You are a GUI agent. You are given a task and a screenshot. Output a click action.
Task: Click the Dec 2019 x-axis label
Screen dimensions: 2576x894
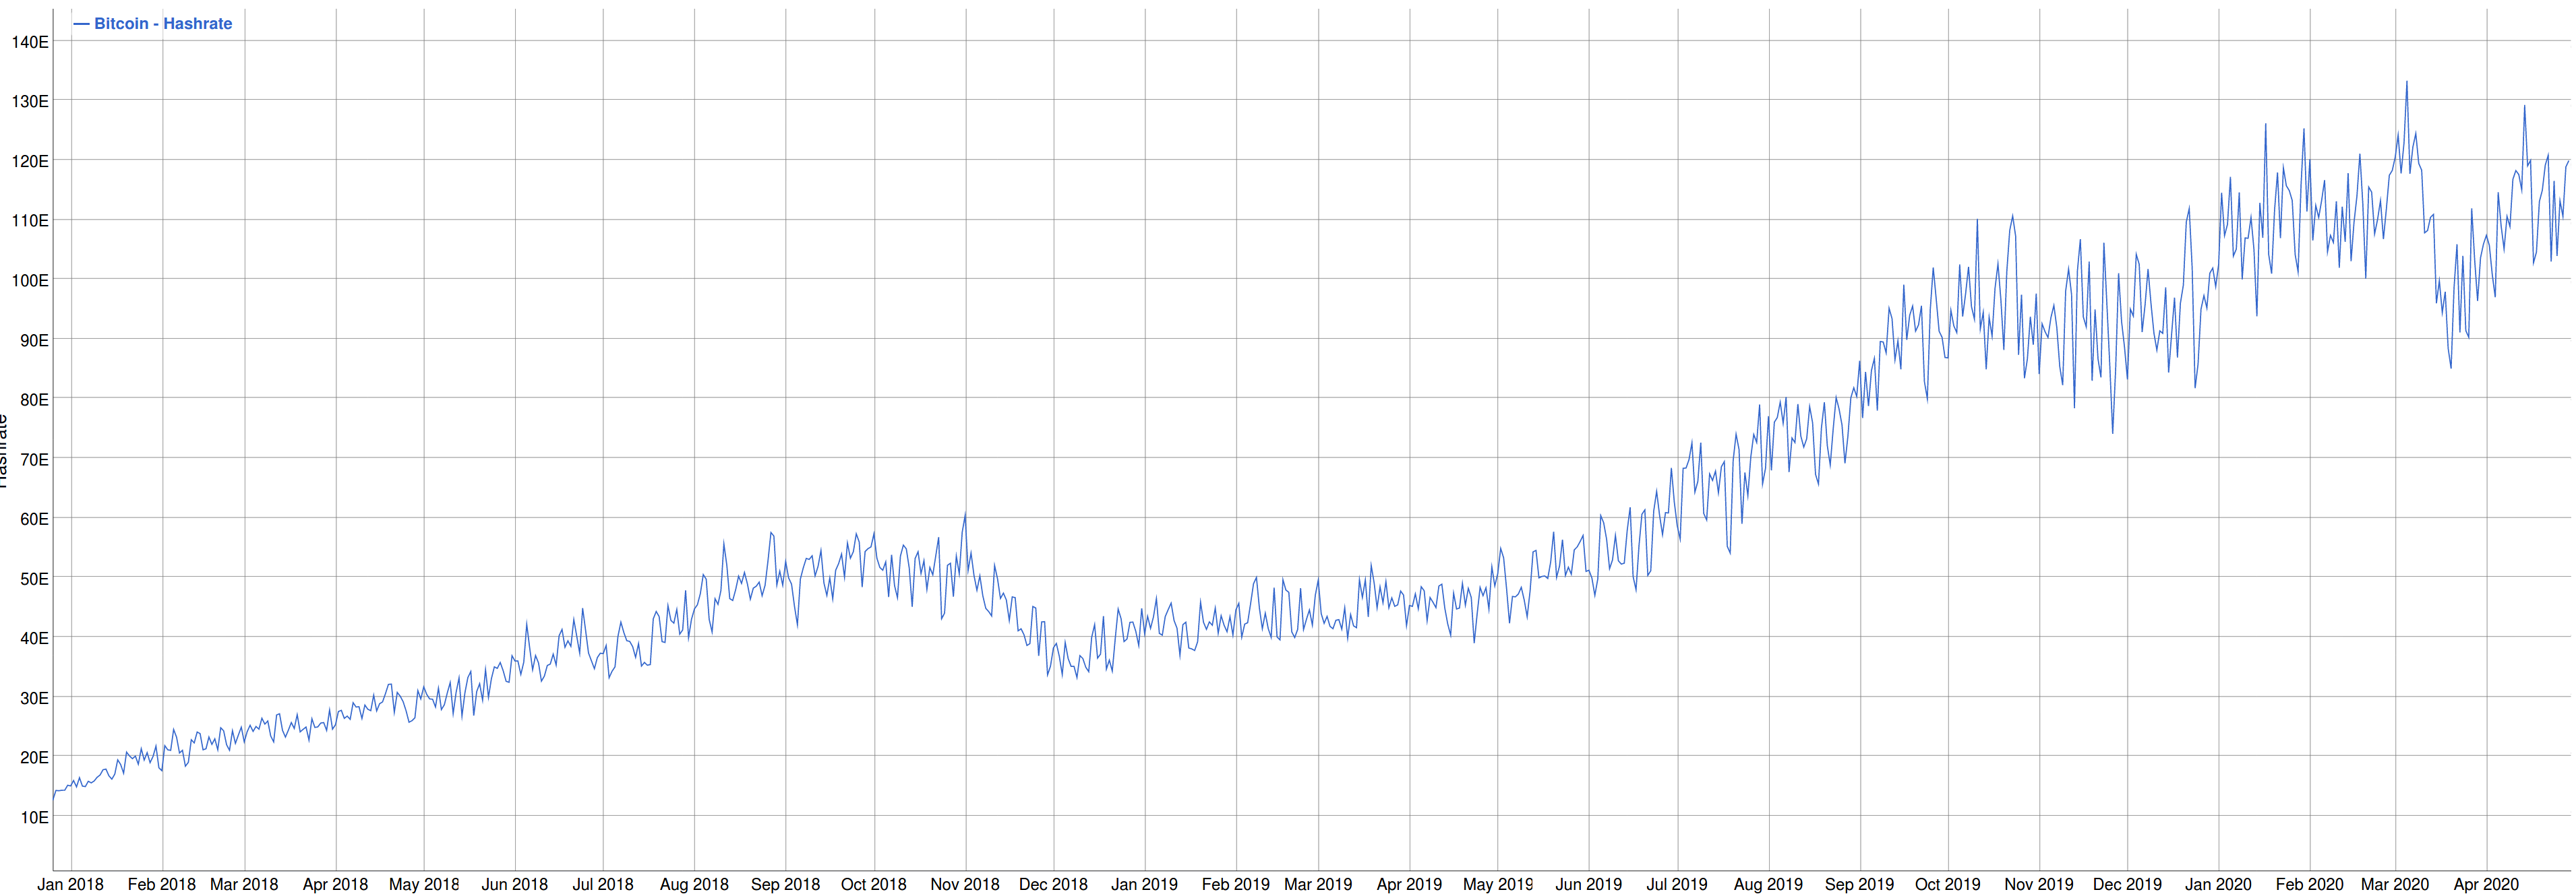point(2127,884)
